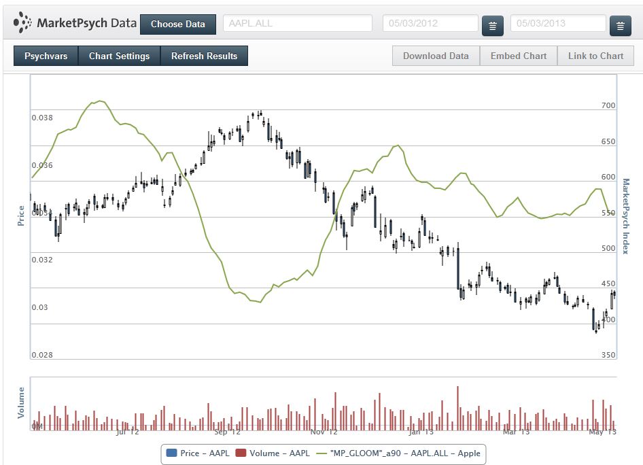Open the Choose Data selector
The width and height of the screenshot is (643, 465).
tap(178, 24)
